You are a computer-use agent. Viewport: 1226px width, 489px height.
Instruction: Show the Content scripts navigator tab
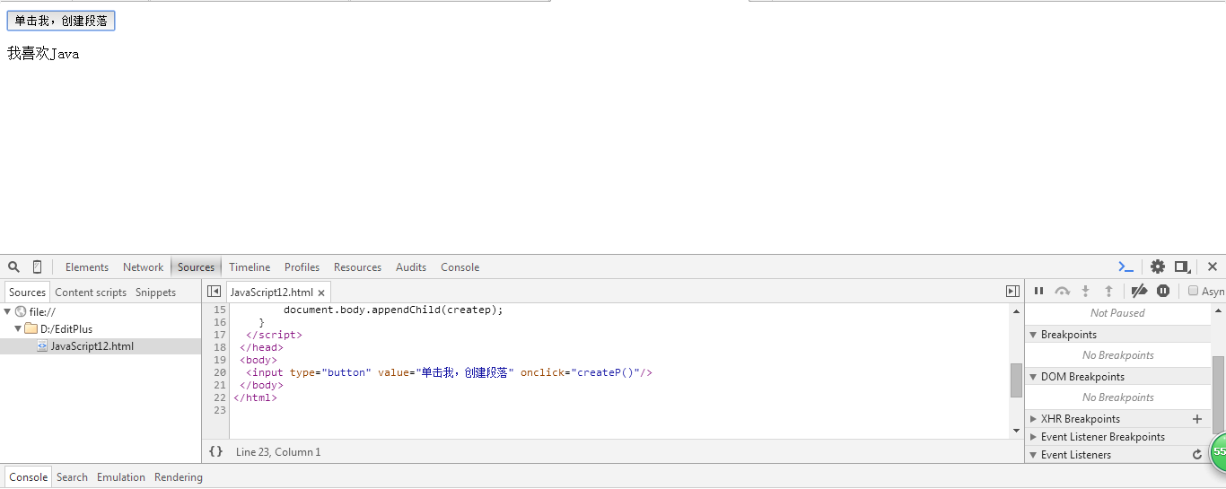click(x=91, y=293)
